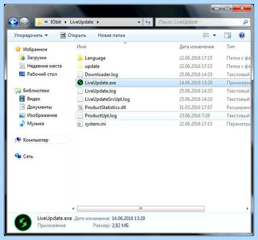Viewport: 258px width, 240px height.
Task: Click the magnifier search icon
Action: (246, 22)
